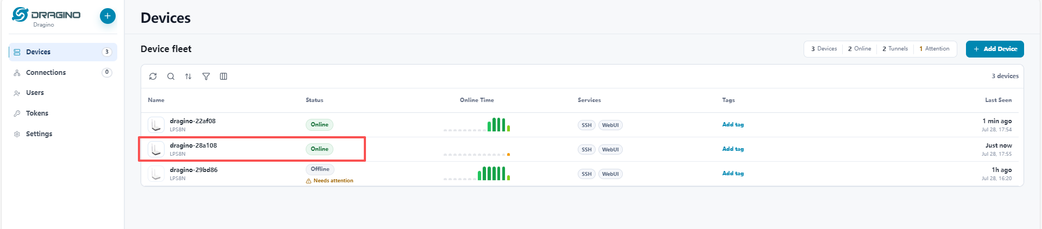Click the Add Device button

(995, 49)
